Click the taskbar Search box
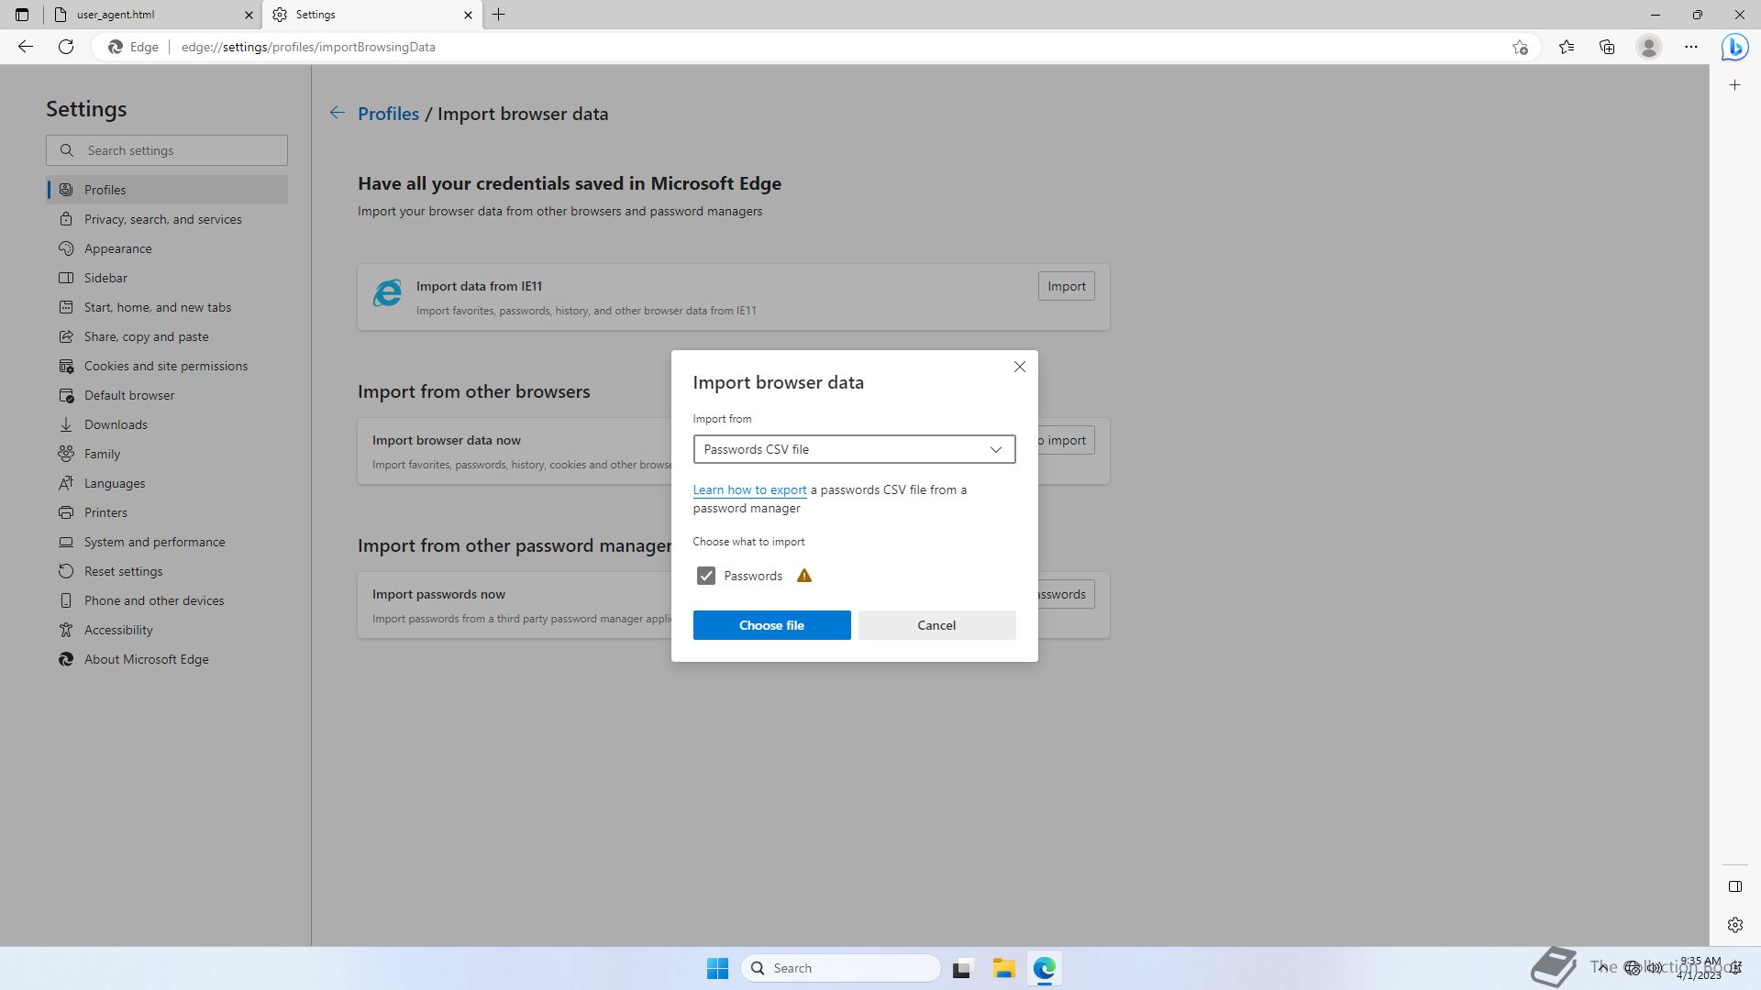This screenshot has height=990, width=1761. tap(841, 968)
